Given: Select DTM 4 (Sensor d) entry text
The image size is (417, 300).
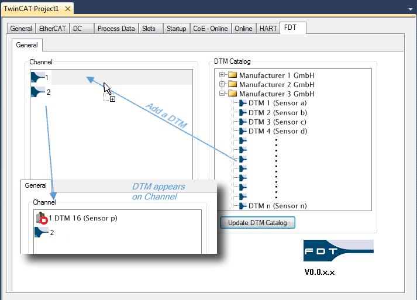Looking at the screenshot, I should point(278,132).
